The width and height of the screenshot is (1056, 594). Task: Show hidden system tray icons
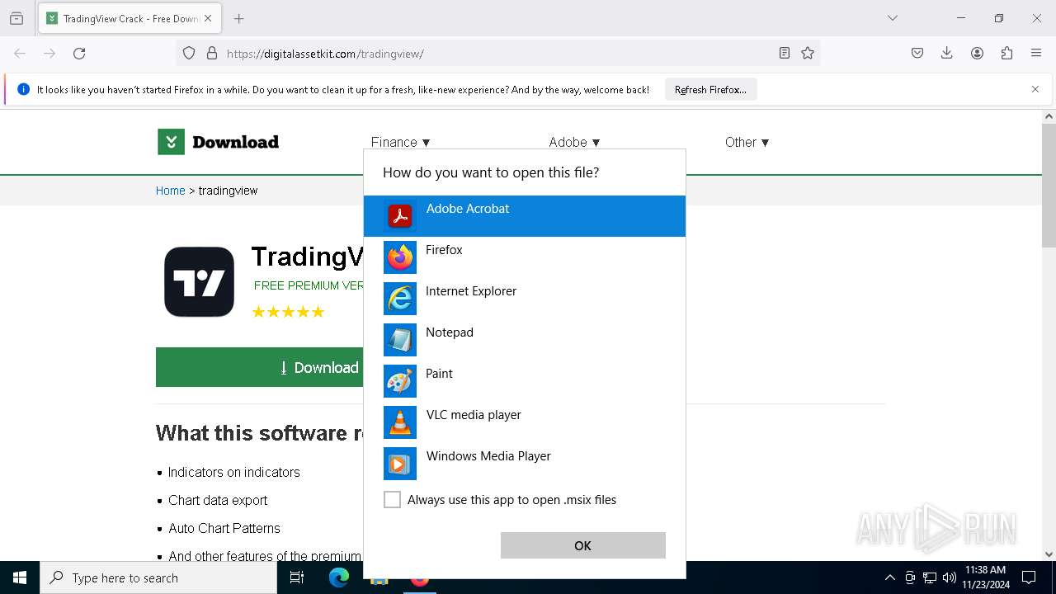(x=889, y=577)
